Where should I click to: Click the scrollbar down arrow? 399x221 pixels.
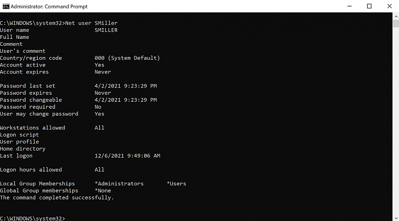tap(395, 217)
